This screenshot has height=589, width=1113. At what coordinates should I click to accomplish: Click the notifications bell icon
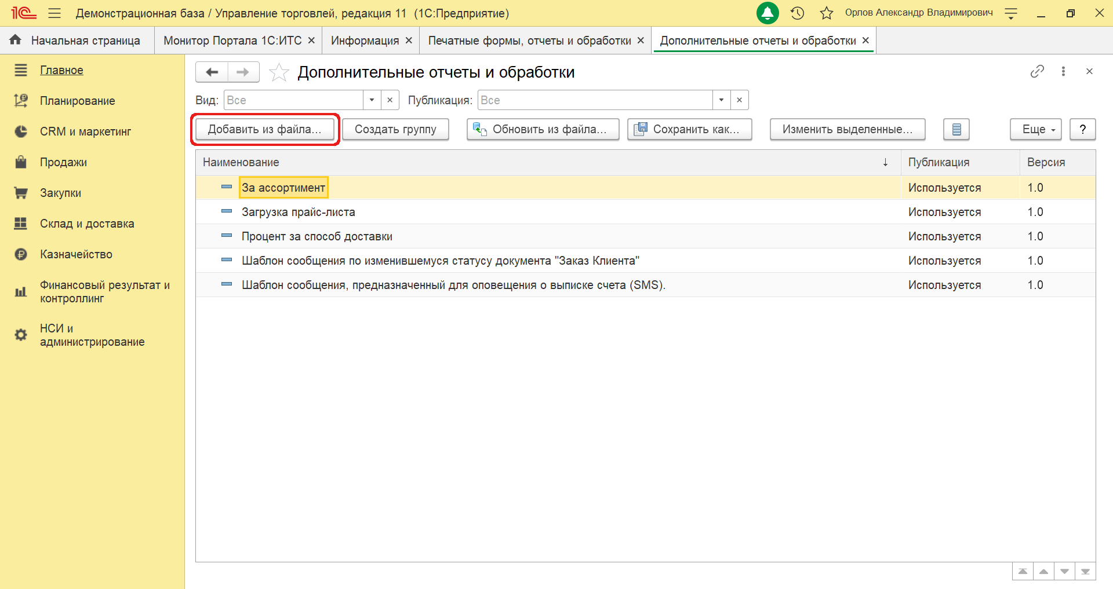coord(768,13)
